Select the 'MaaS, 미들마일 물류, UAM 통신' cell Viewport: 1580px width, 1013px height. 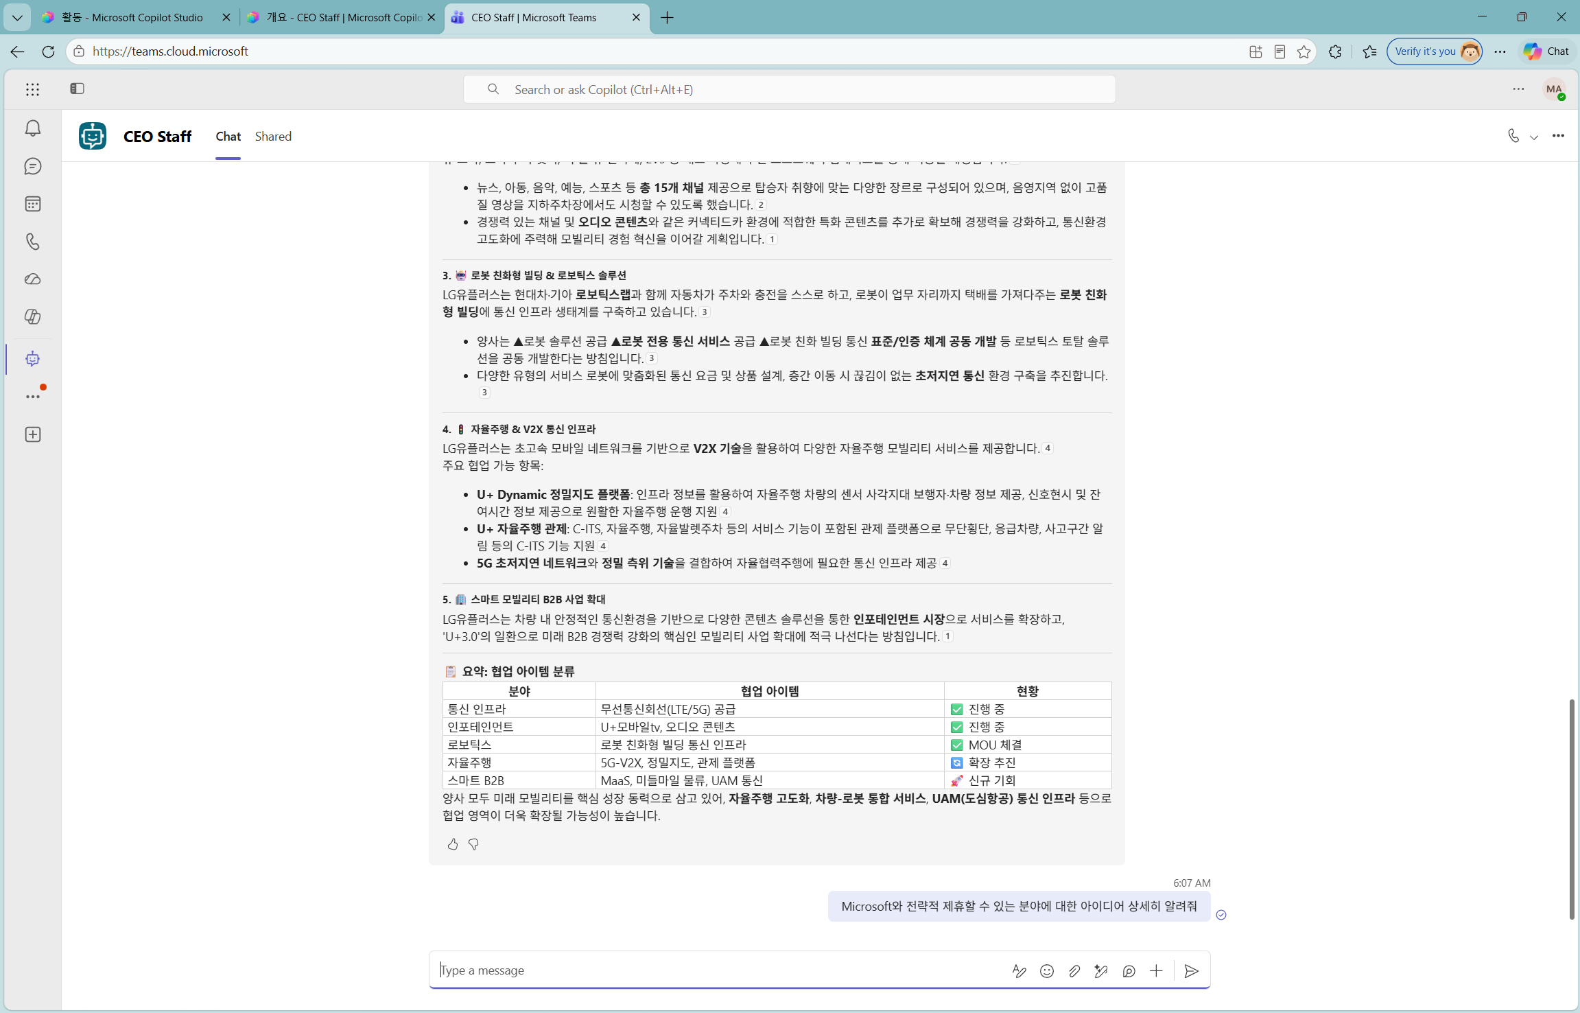pyautogui.click(x=770, y=780)
